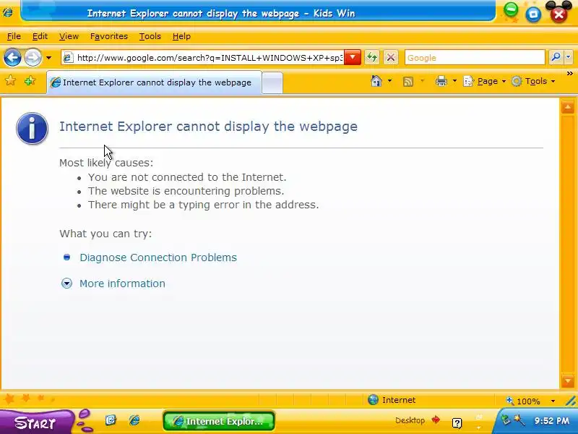Image resolution: width=578 pixels, height=434 pixels.
Task: Click the 'There might be a typing error' line
Action: pos(203,205)
